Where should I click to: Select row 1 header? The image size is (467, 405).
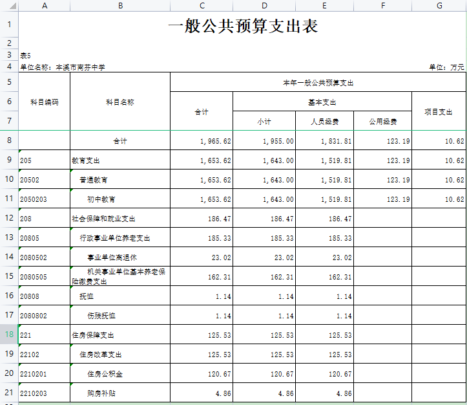9,25
